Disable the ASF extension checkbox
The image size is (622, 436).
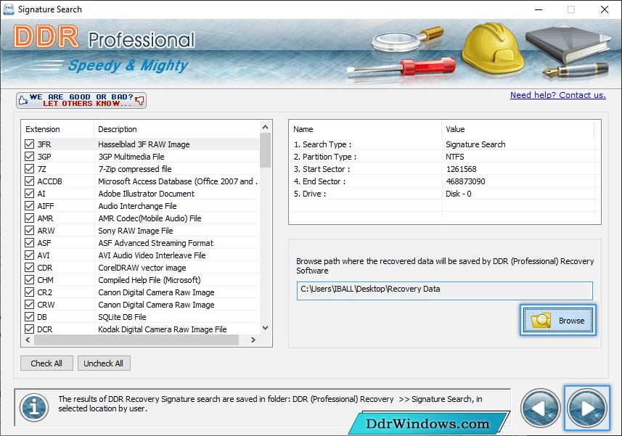point(29,242)
